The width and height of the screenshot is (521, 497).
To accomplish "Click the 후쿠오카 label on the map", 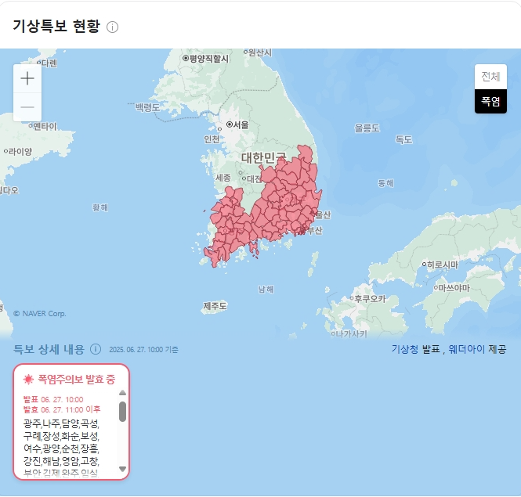I will [370, 299].
